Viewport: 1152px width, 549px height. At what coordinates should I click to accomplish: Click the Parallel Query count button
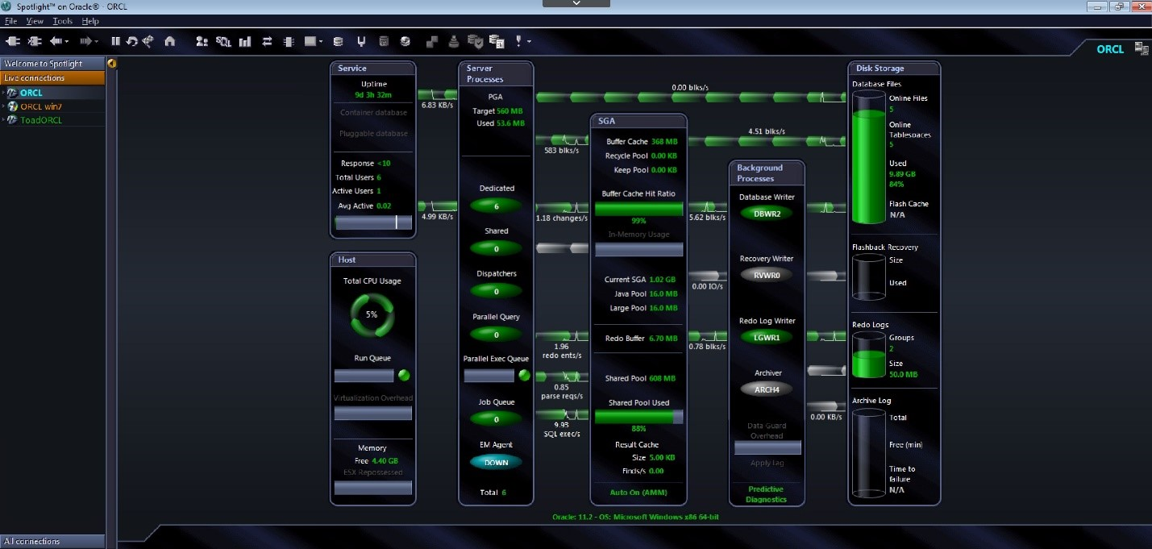click(497, 334)
